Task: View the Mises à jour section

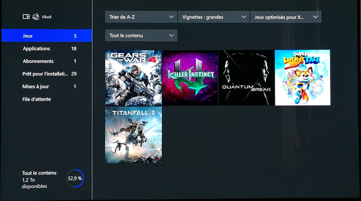Action: [x=47, y=86]
